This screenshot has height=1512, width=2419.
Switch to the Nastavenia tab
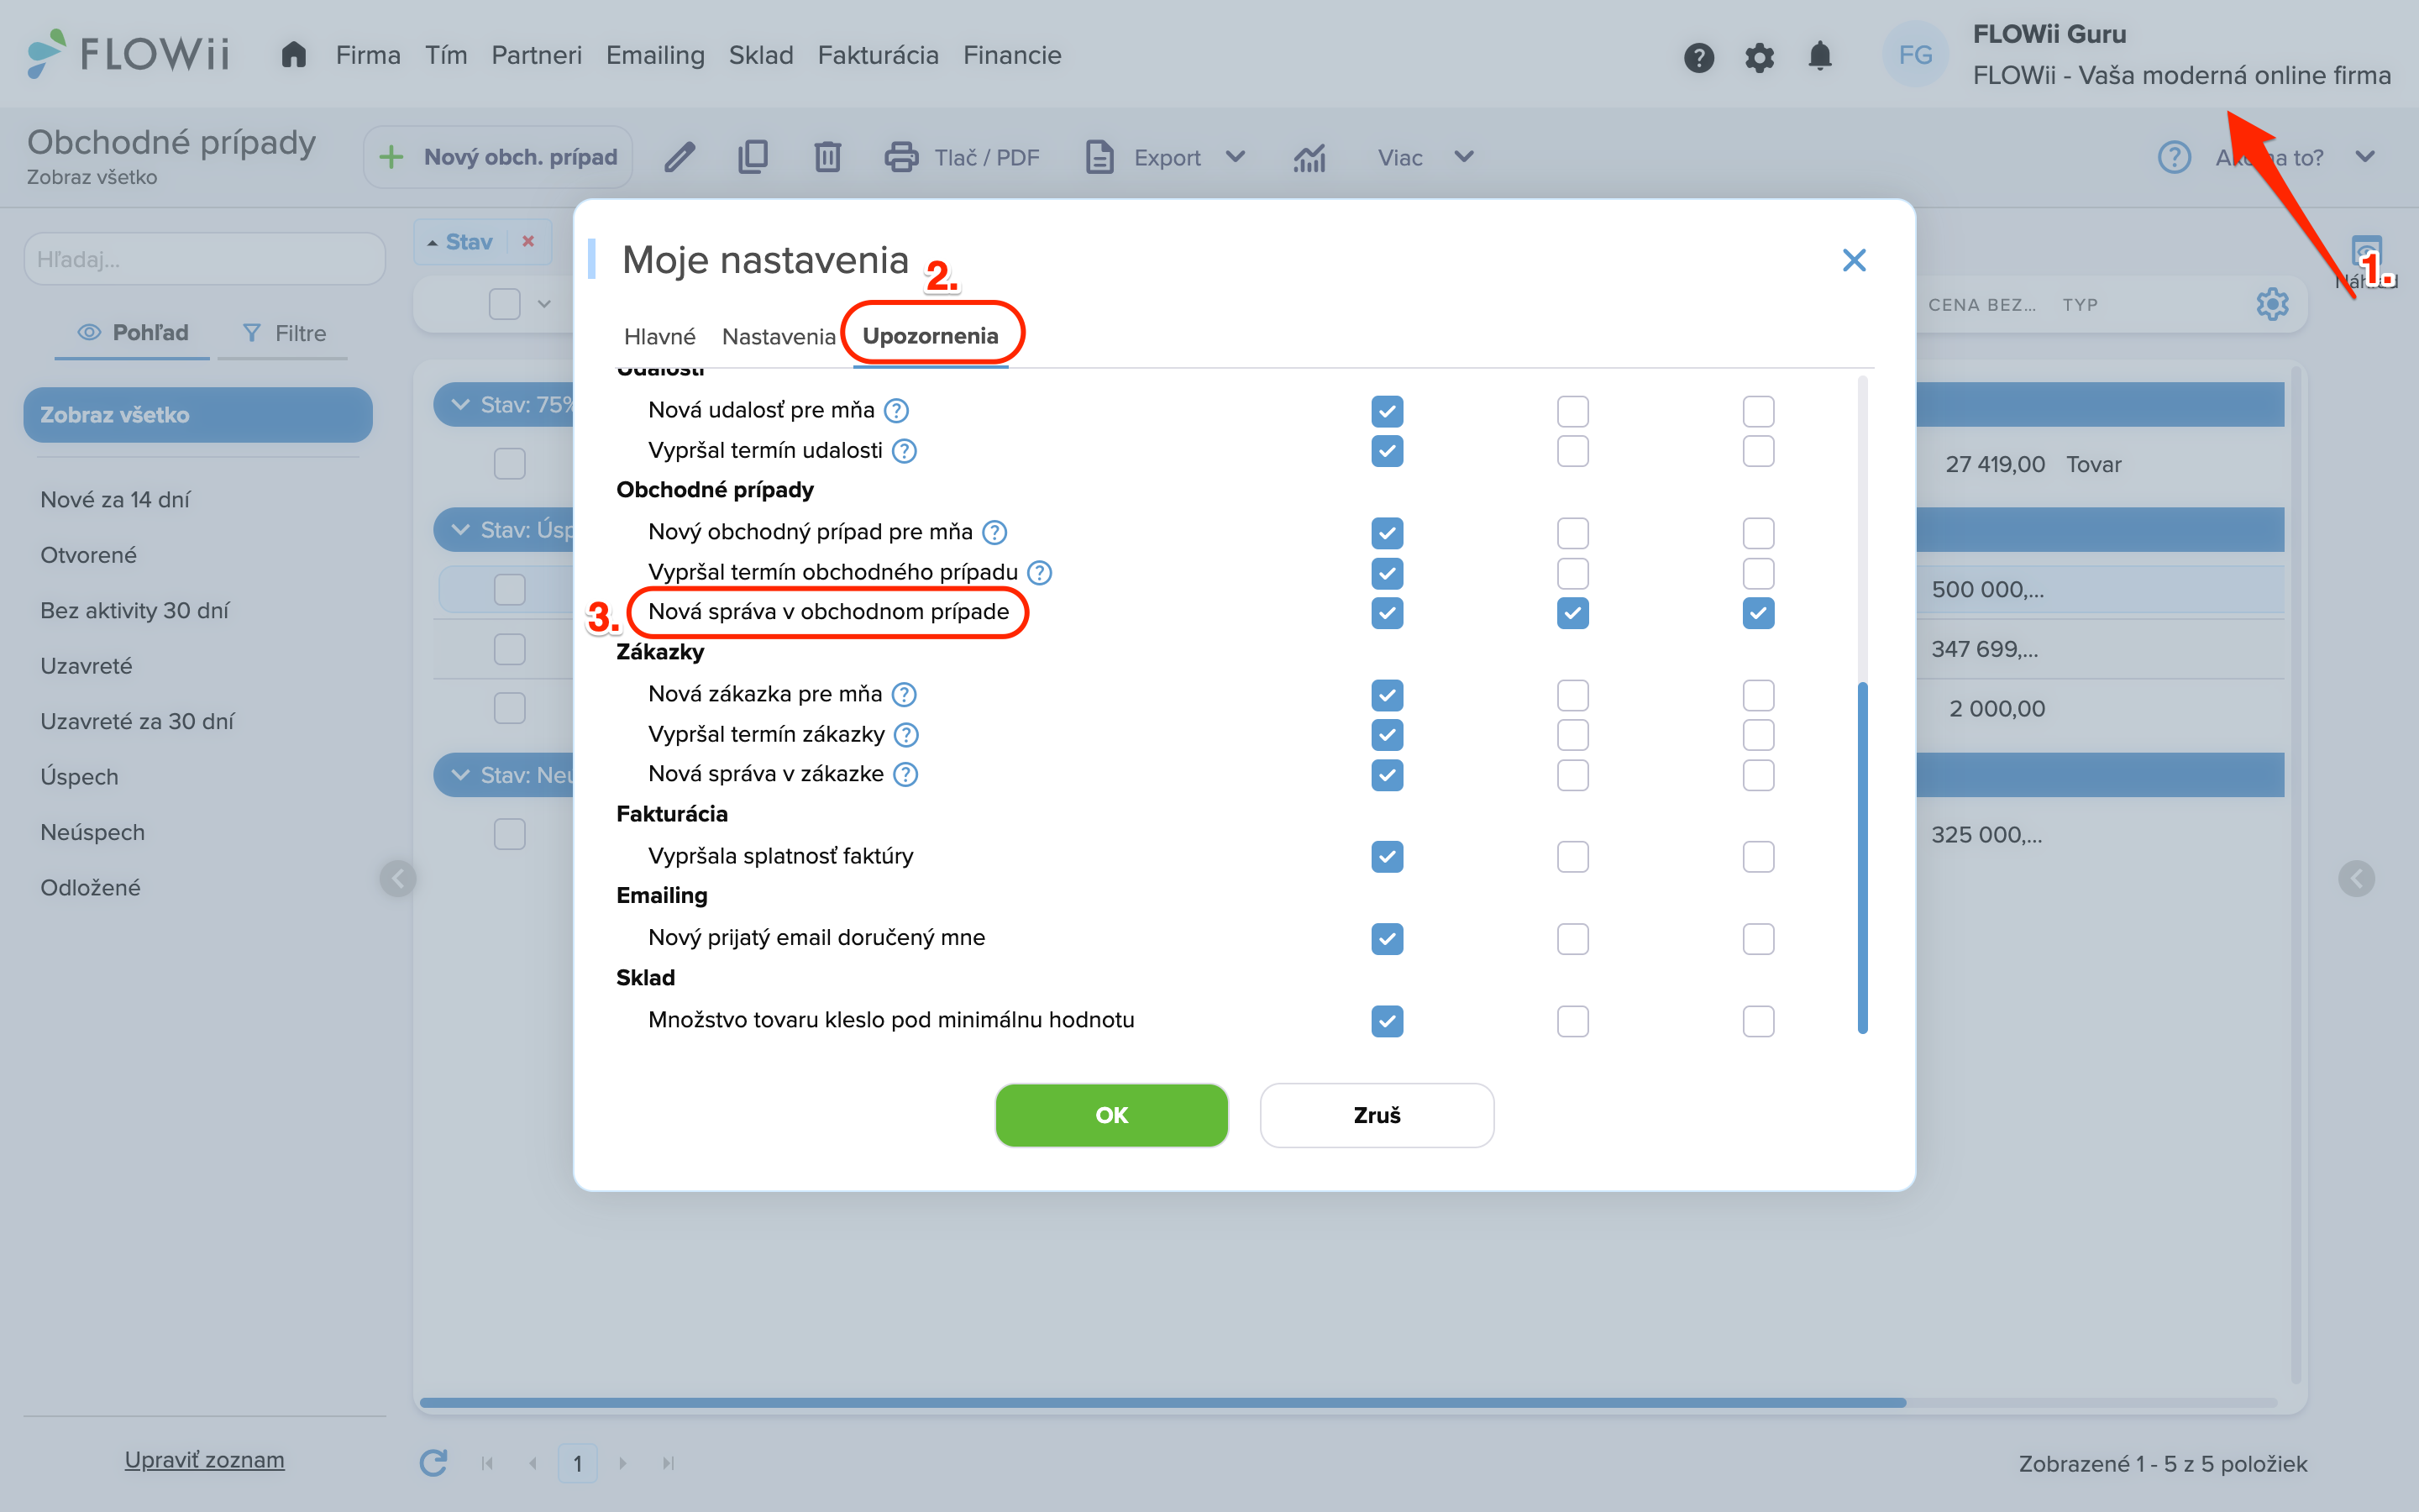pyautogui.click(x=779, y=337)
